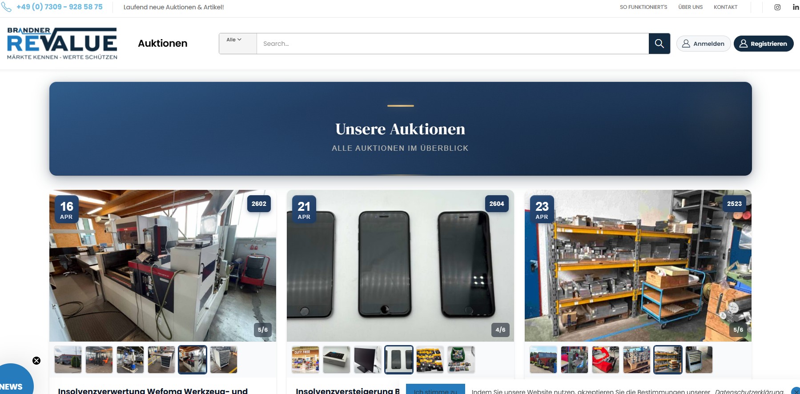Open the Kontakt page
Screen dimensions: 800x394
(725, 7)
